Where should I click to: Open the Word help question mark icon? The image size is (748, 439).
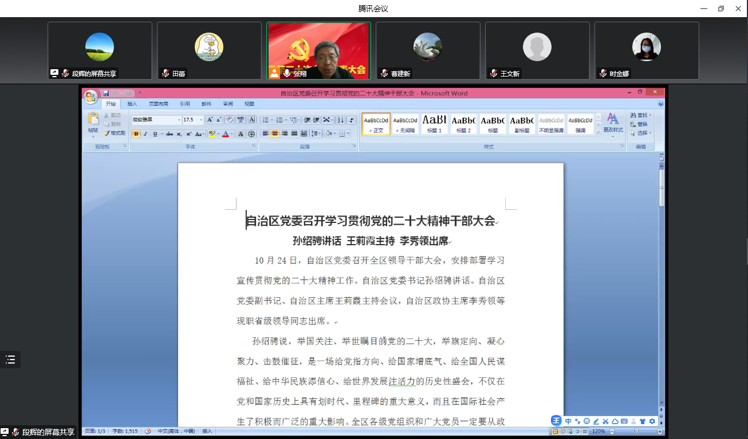[660, 104]
